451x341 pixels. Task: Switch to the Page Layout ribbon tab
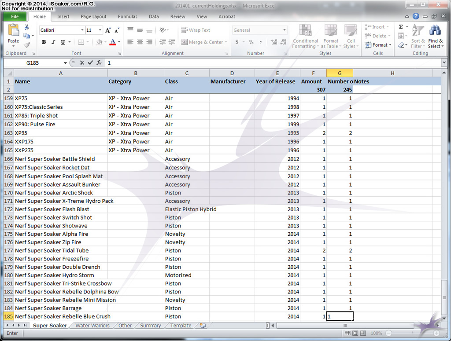pos(93,16)
